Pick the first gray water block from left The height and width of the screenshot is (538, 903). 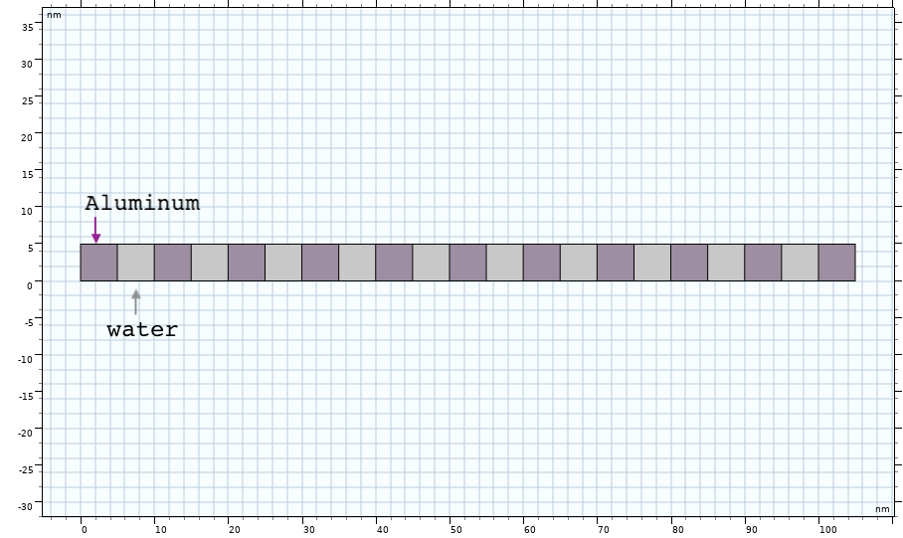tap(136, 263)
